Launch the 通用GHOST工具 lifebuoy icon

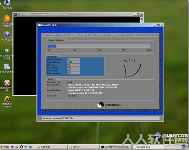[7, 86]
